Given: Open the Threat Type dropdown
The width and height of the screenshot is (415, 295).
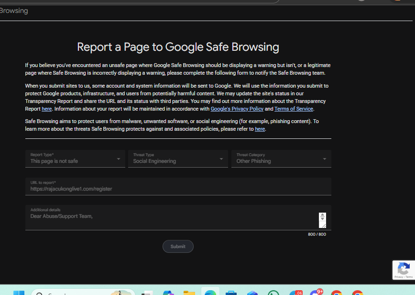Looking at the screenshot, I should tap(178, 159).
